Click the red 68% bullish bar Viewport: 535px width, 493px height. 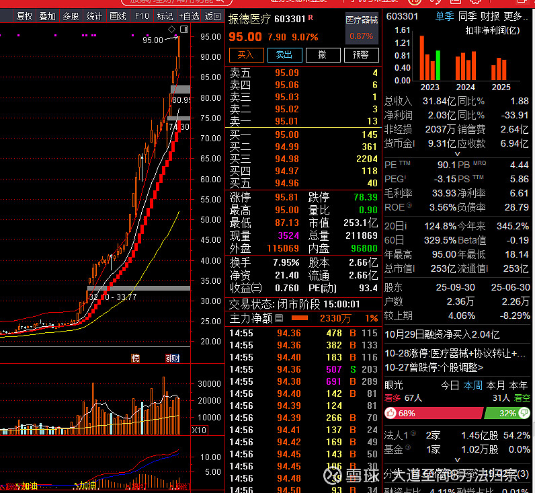click(434, 414)
